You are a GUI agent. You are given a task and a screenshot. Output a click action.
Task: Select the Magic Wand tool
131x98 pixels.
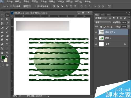[x=7, y=19]
